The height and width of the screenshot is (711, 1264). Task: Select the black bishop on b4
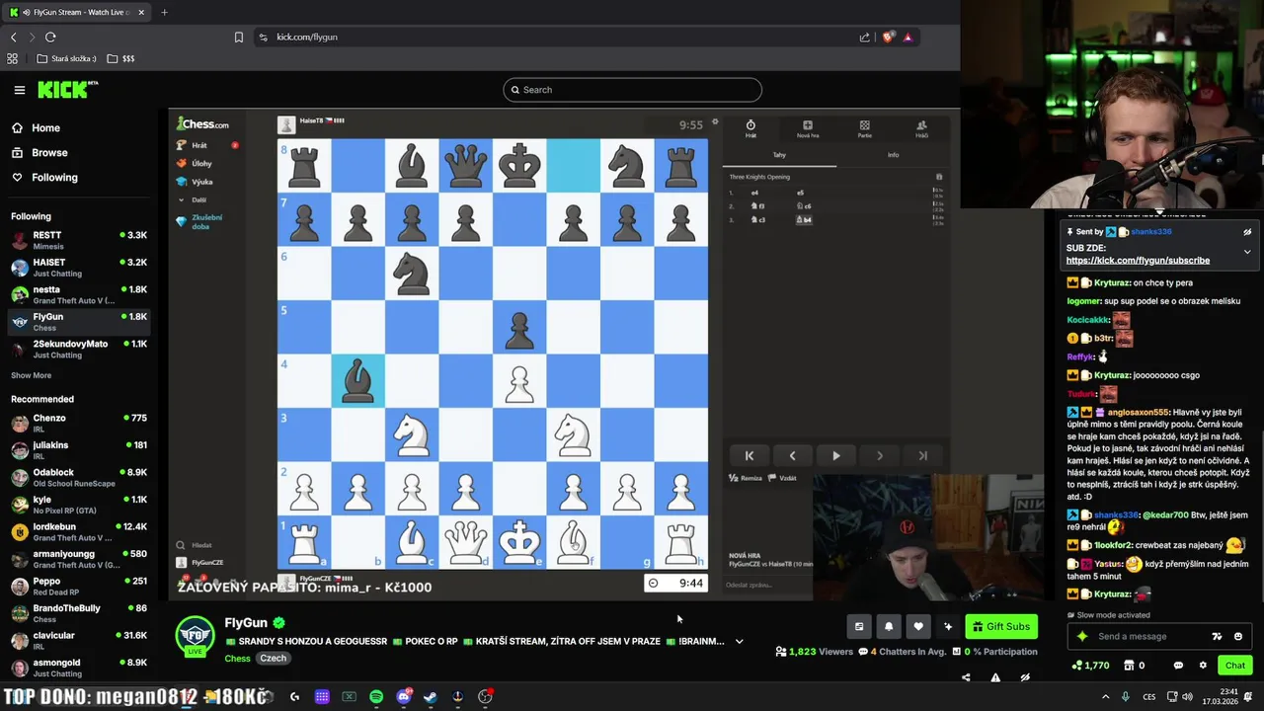coord(357,380)
